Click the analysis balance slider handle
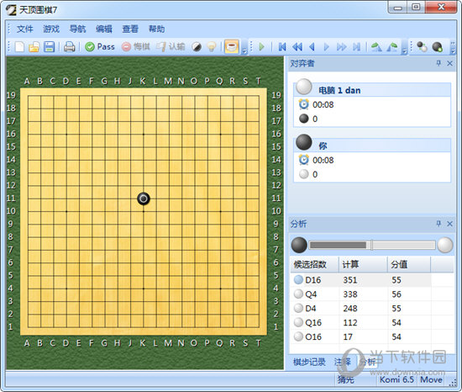The width and height of the screenshot is (462, 392). pyautogui.click(x=372, y=245)
